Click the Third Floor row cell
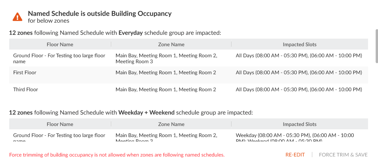The image size is (378, 167). (26, 90)
